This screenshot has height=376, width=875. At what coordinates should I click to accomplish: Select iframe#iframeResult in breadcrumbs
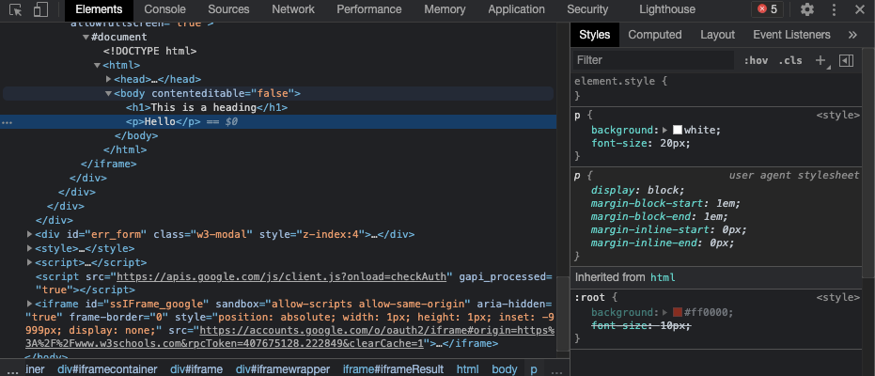pos(393,369)
